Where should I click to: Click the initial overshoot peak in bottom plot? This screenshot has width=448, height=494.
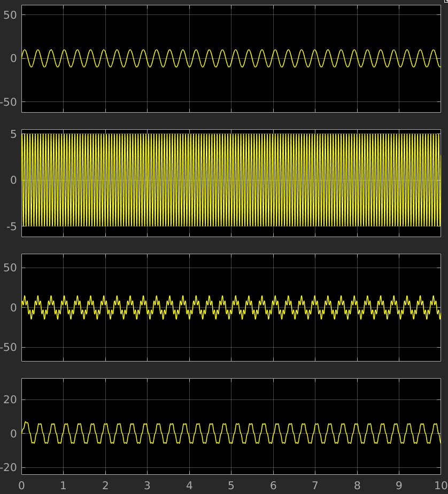(26, 422)
